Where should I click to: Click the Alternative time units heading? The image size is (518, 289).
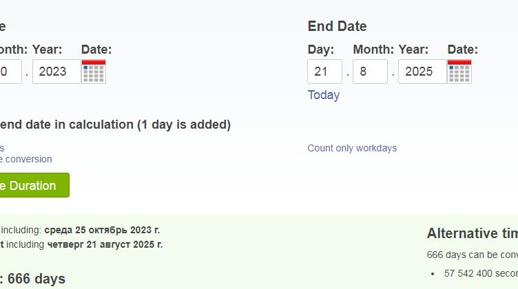pyautogui.click(x=472, y=233)
